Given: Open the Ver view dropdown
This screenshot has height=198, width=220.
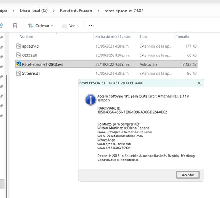Looking at the screenshot, I should click(x=70, y=26).
